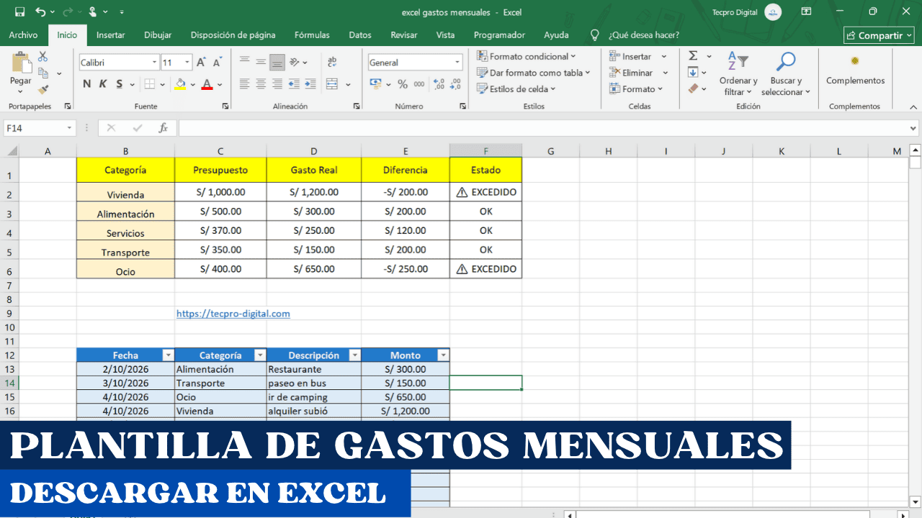Click Formato condicional button
This screenshot has width=922, height=518.
coord(527,56)
